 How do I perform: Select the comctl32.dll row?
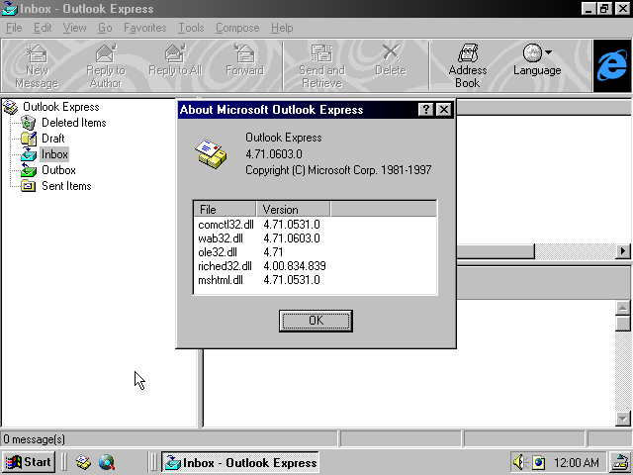[x=315, y=225]
